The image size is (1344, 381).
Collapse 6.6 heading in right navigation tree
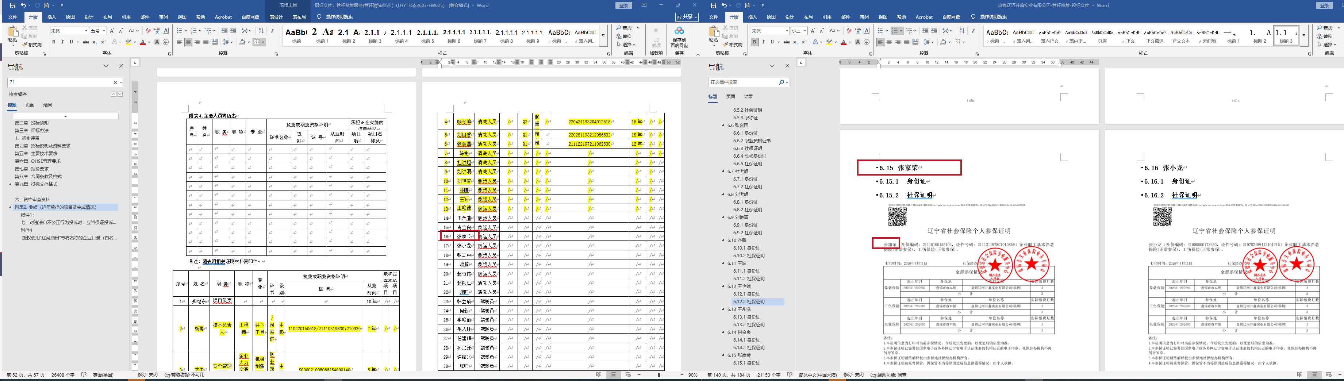point(723,125)
